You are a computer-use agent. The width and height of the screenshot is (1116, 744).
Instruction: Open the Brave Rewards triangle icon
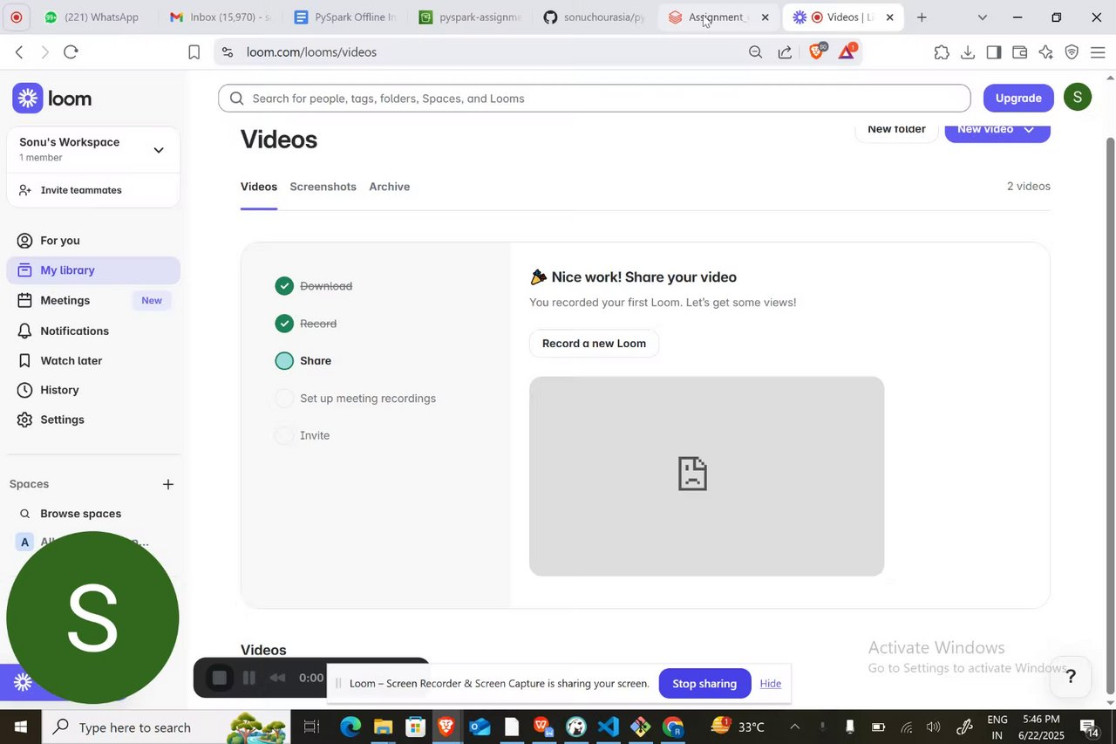[x=847, y=52]
